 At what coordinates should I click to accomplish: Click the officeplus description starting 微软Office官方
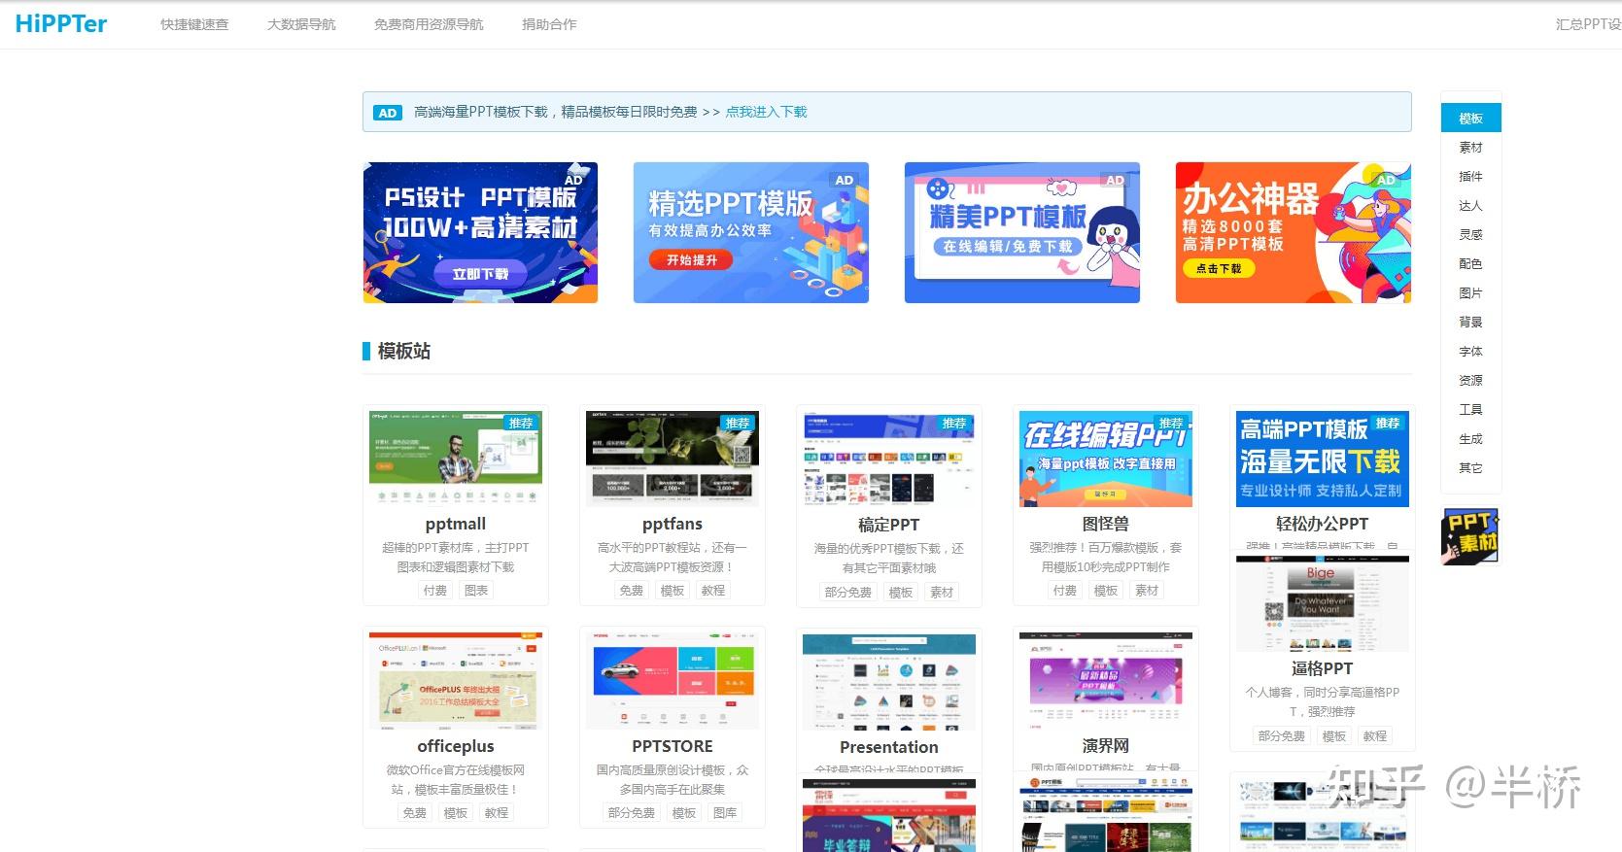point(456,780)
